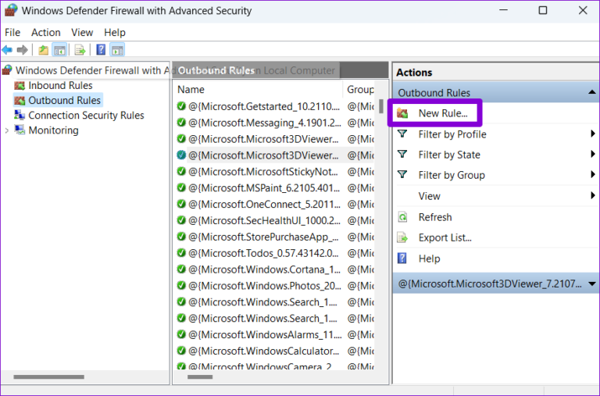
Task: Toggle the Show/Hide Console Tree icon
Action: [x=59, y=50]
